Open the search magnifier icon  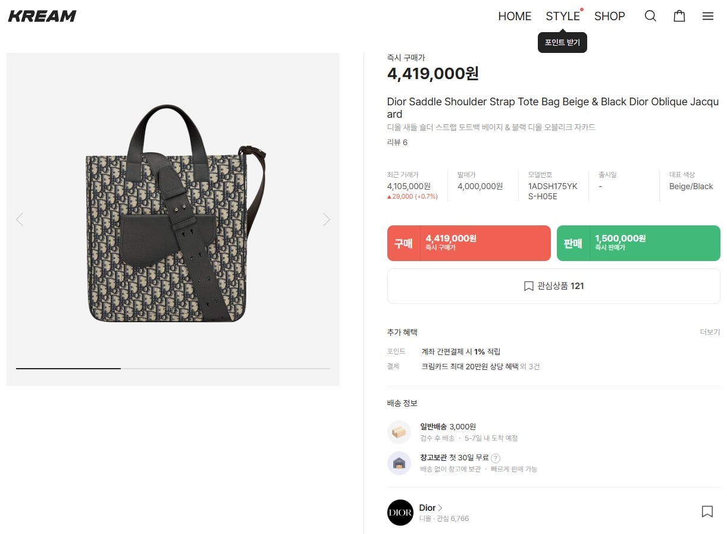pos(650,16)
